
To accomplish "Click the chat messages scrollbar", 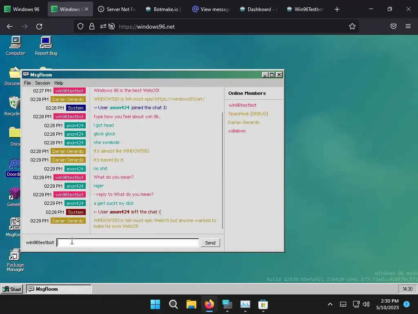I will [x=222, y=170].
